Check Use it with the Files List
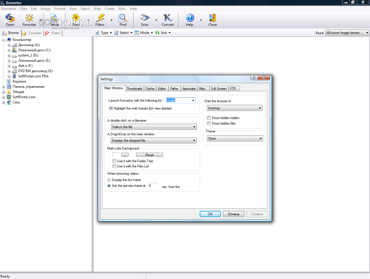This screenshot has width=370, height=279. tap(114, 166)
